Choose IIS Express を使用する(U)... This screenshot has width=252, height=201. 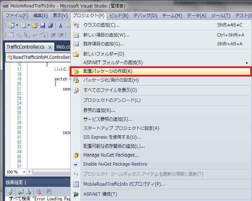[x=161, y=137]
